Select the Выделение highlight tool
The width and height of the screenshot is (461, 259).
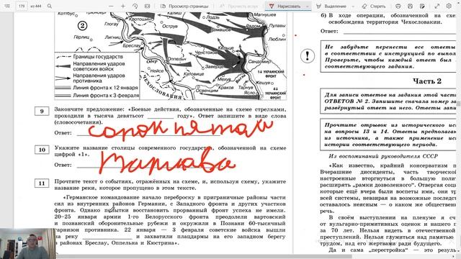pos(331,6)
